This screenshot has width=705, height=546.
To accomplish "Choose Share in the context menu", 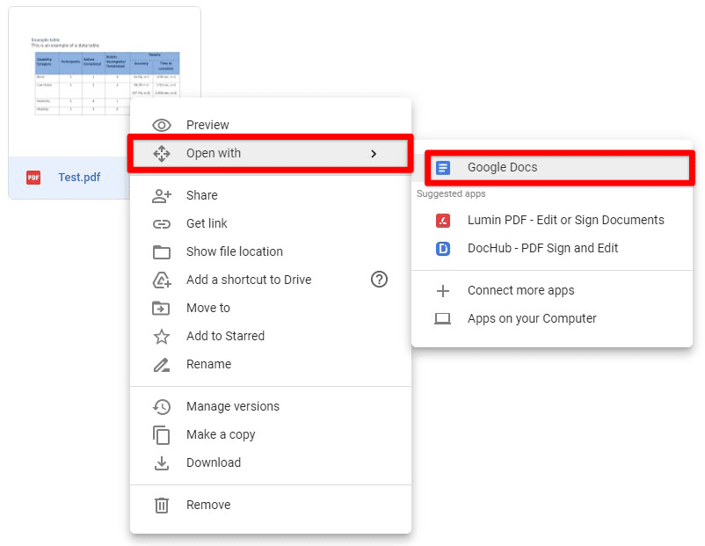I will click(271, 196).
